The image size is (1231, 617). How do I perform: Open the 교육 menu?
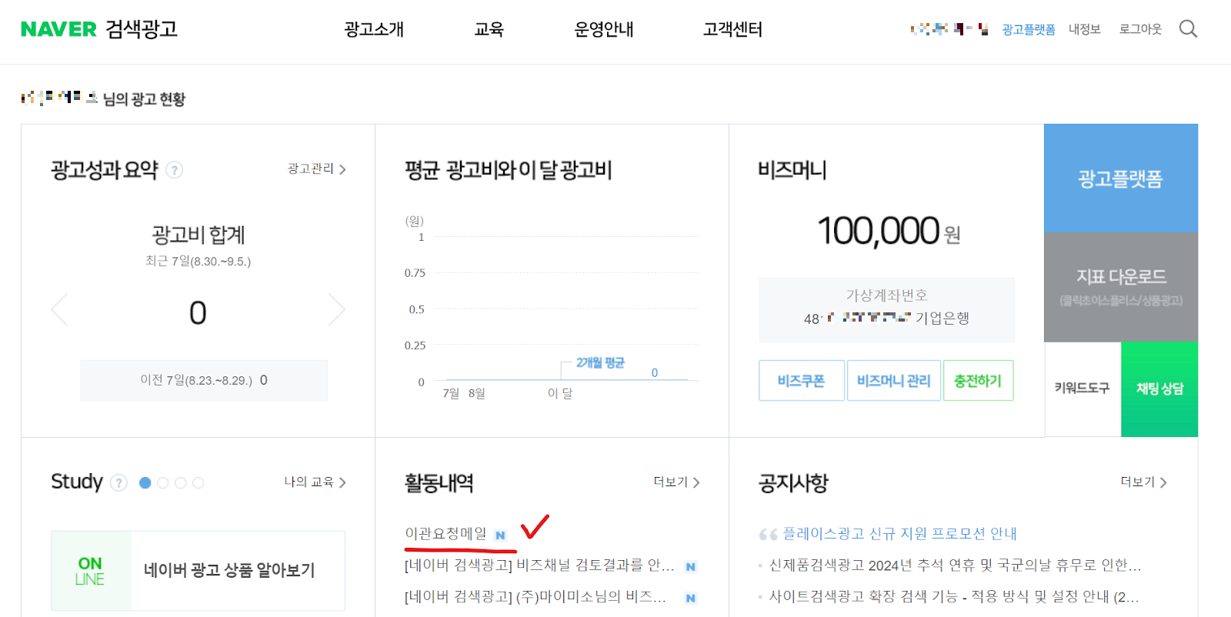(489, 29)
